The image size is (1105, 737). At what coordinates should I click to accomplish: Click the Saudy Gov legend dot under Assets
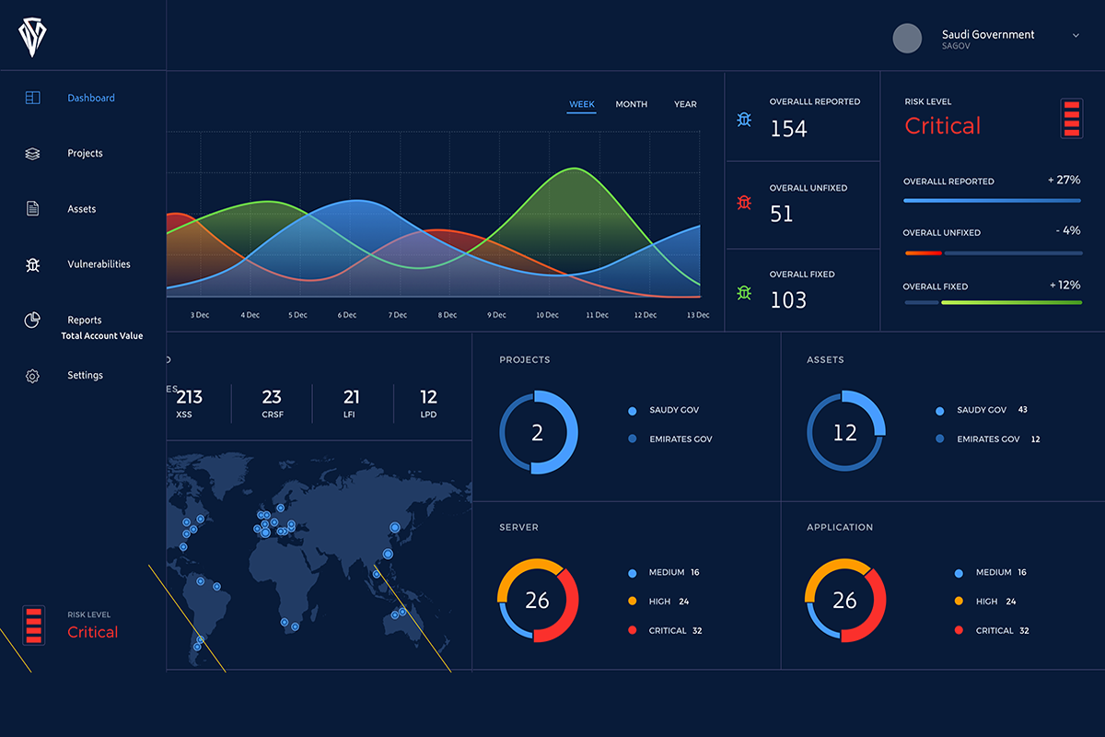tap(939, 411)
